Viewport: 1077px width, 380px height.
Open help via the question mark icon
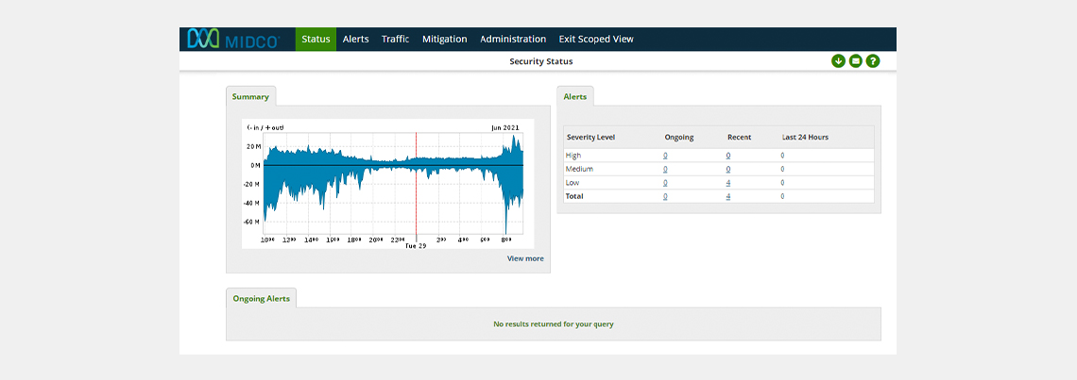[873, 61]
